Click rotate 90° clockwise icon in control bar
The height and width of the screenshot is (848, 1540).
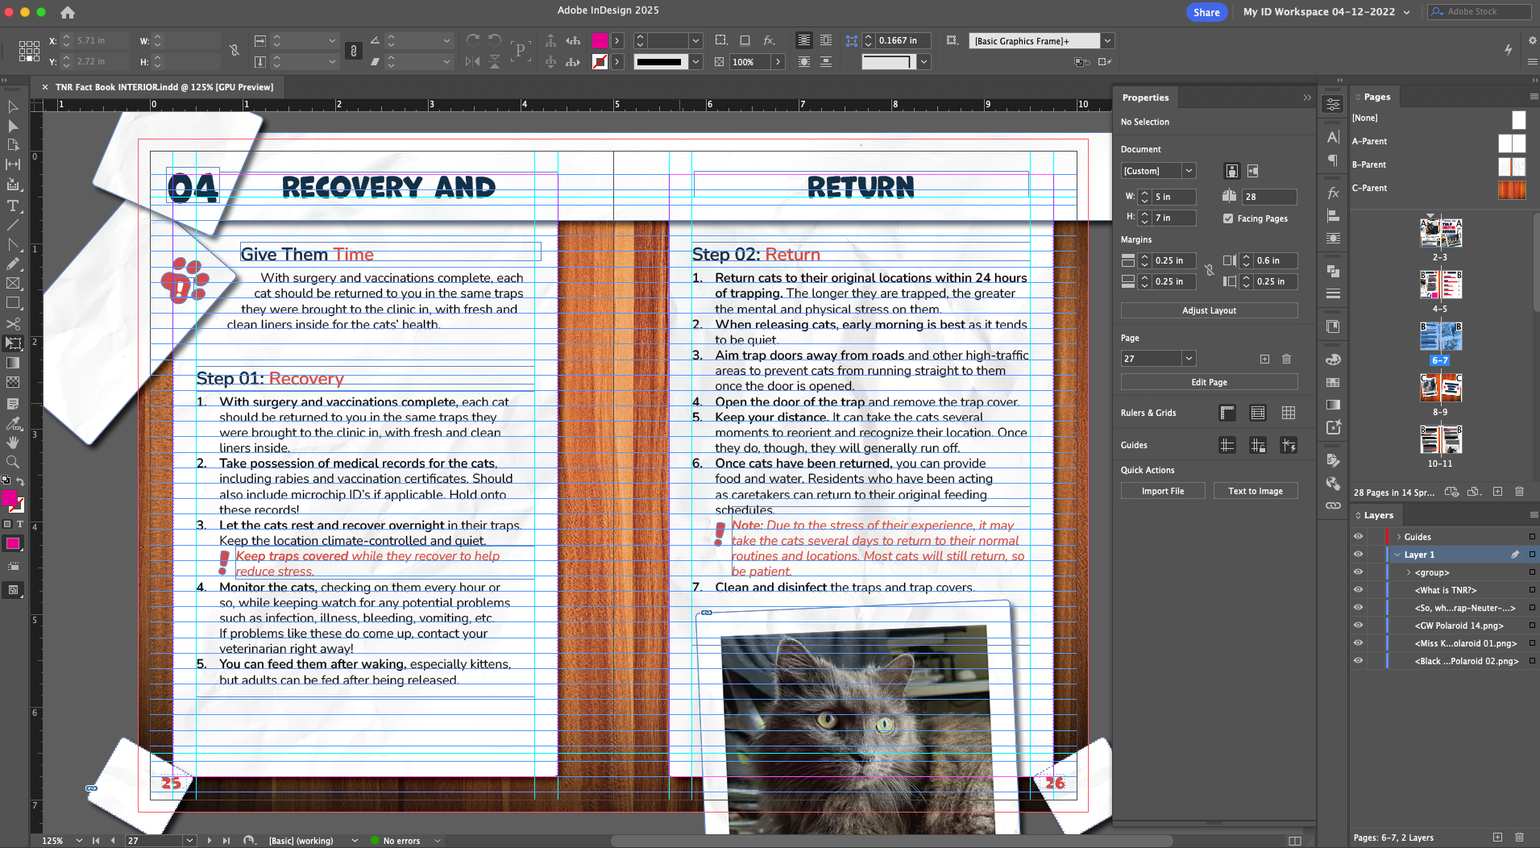click(x=473, y=40)
